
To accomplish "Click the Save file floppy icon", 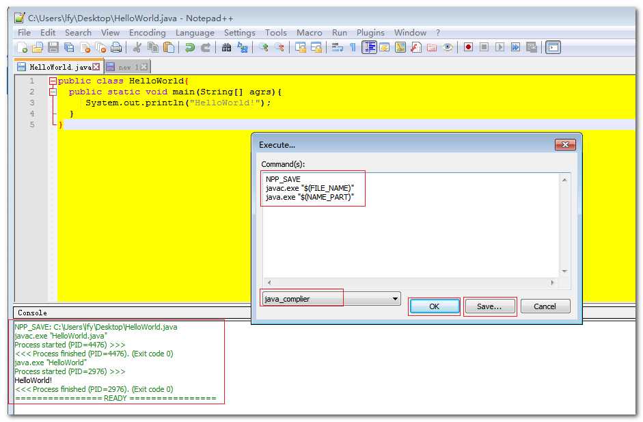I will point(53,48).
